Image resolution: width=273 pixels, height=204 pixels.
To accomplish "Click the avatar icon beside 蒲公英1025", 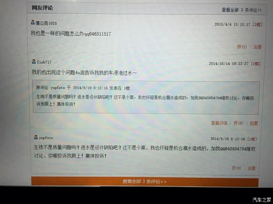I will [x=33, y=23].
